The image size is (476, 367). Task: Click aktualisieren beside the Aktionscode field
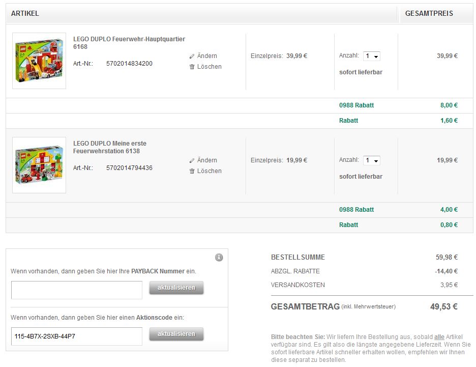click(176, 334)
